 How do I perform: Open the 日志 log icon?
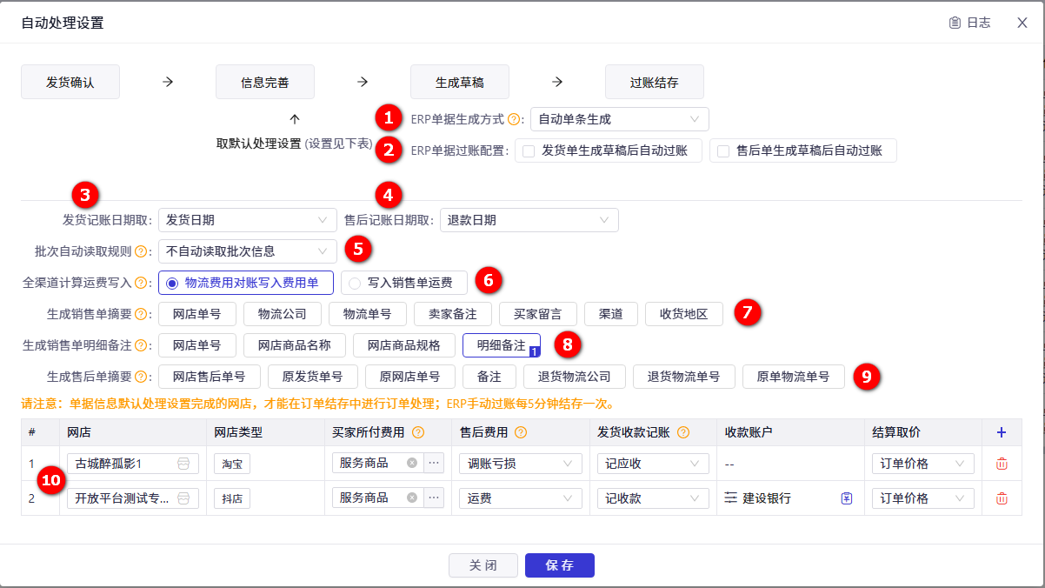click(955, 23)
